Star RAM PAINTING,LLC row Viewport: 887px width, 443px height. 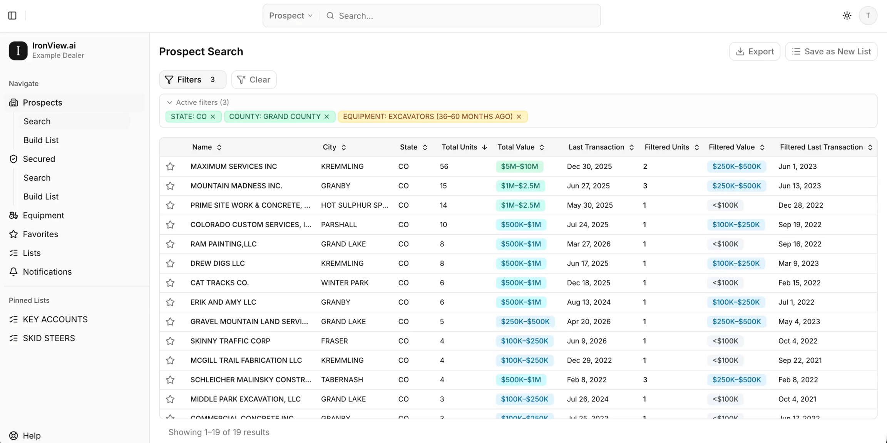point(170,244)
